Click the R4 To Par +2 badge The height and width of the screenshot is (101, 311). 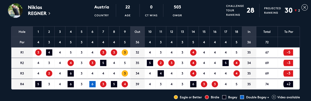(x=288, y=84)
